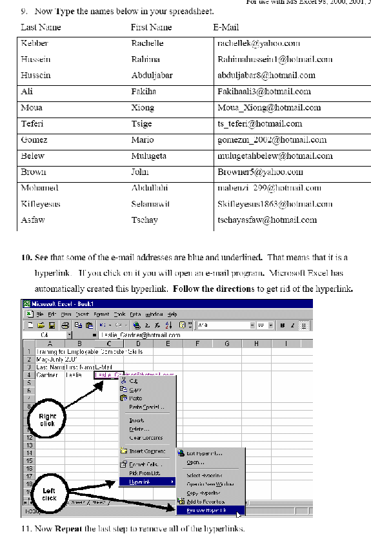
Task: Open the font name dropdown arrow
Action: click(252, 325)
